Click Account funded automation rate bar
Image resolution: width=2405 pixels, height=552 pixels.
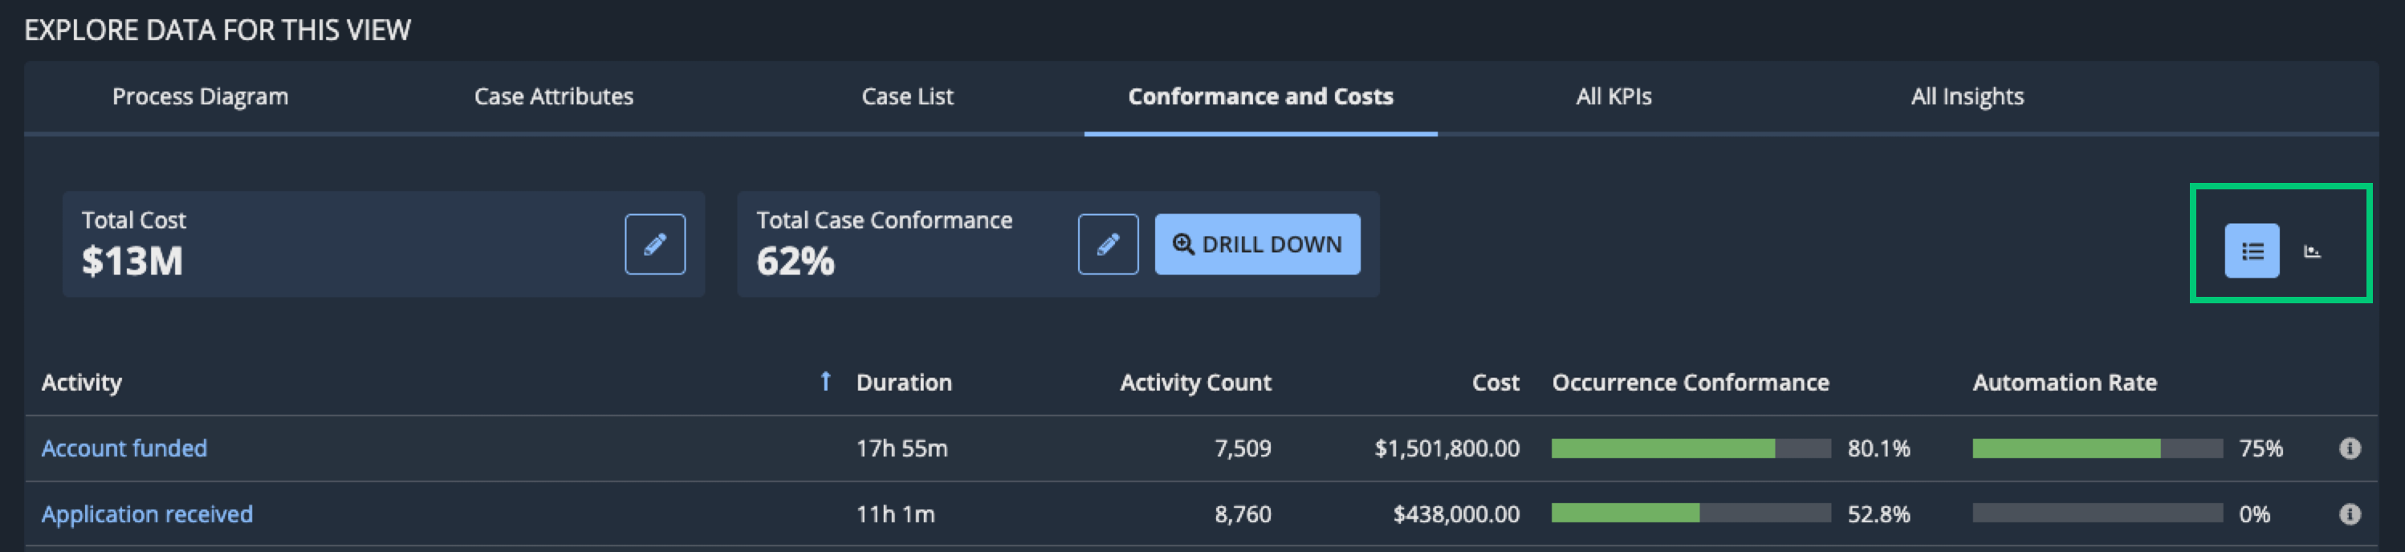pos(2097,448)
